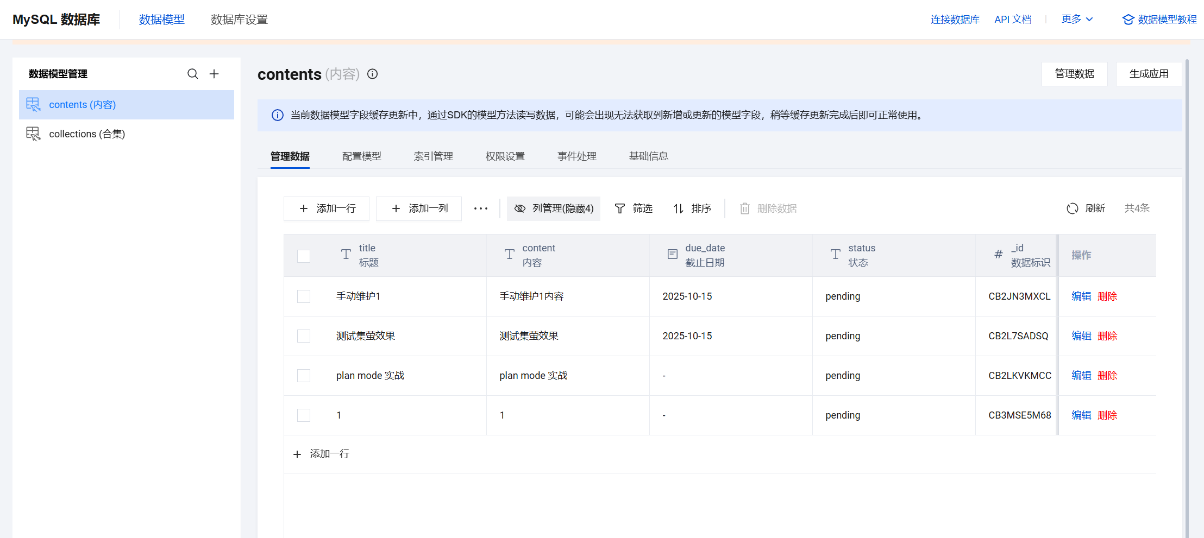Click the 筛选 filter funnel icon
The width and height of the screenshot is (1204, 538).
[619, 208]
